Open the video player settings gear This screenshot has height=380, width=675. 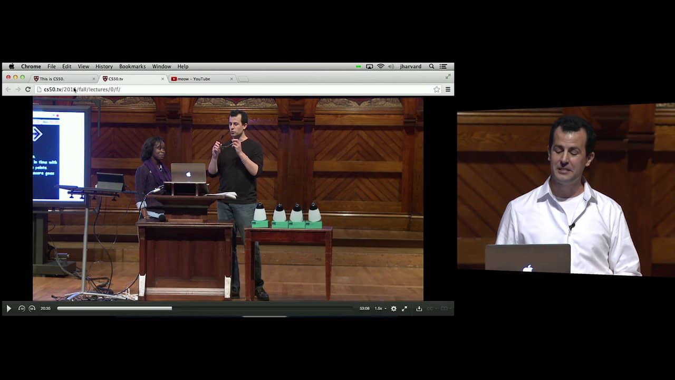[393, 309]
